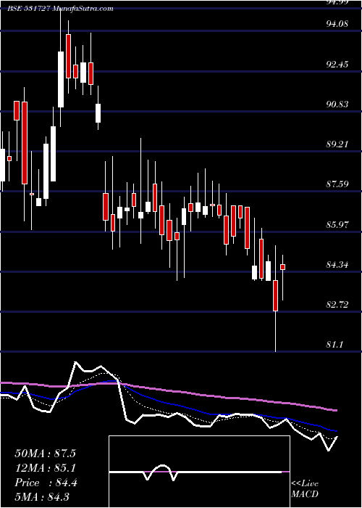Image resolution: width=362 pixels, height=508 pixels.
Task: Click the MACD histogram panel box
Action: 199,472
